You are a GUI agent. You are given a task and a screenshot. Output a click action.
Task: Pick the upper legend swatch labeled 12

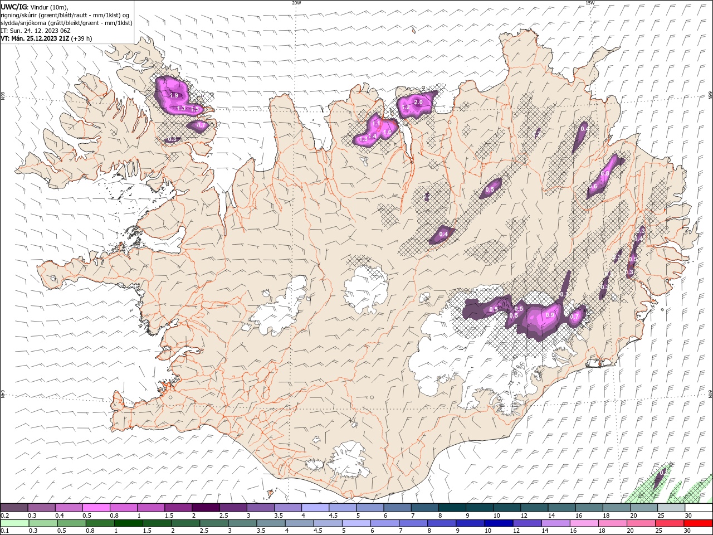point(534,508)
